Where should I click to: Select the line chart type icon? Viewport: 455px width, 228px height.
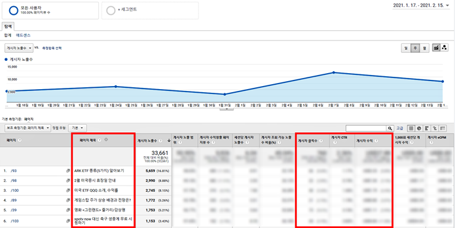pos(436,48)
